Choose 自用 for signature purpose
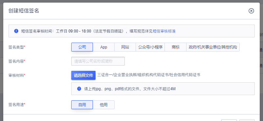The width and height of the screenshot is (263, 121). click(82, 105)
